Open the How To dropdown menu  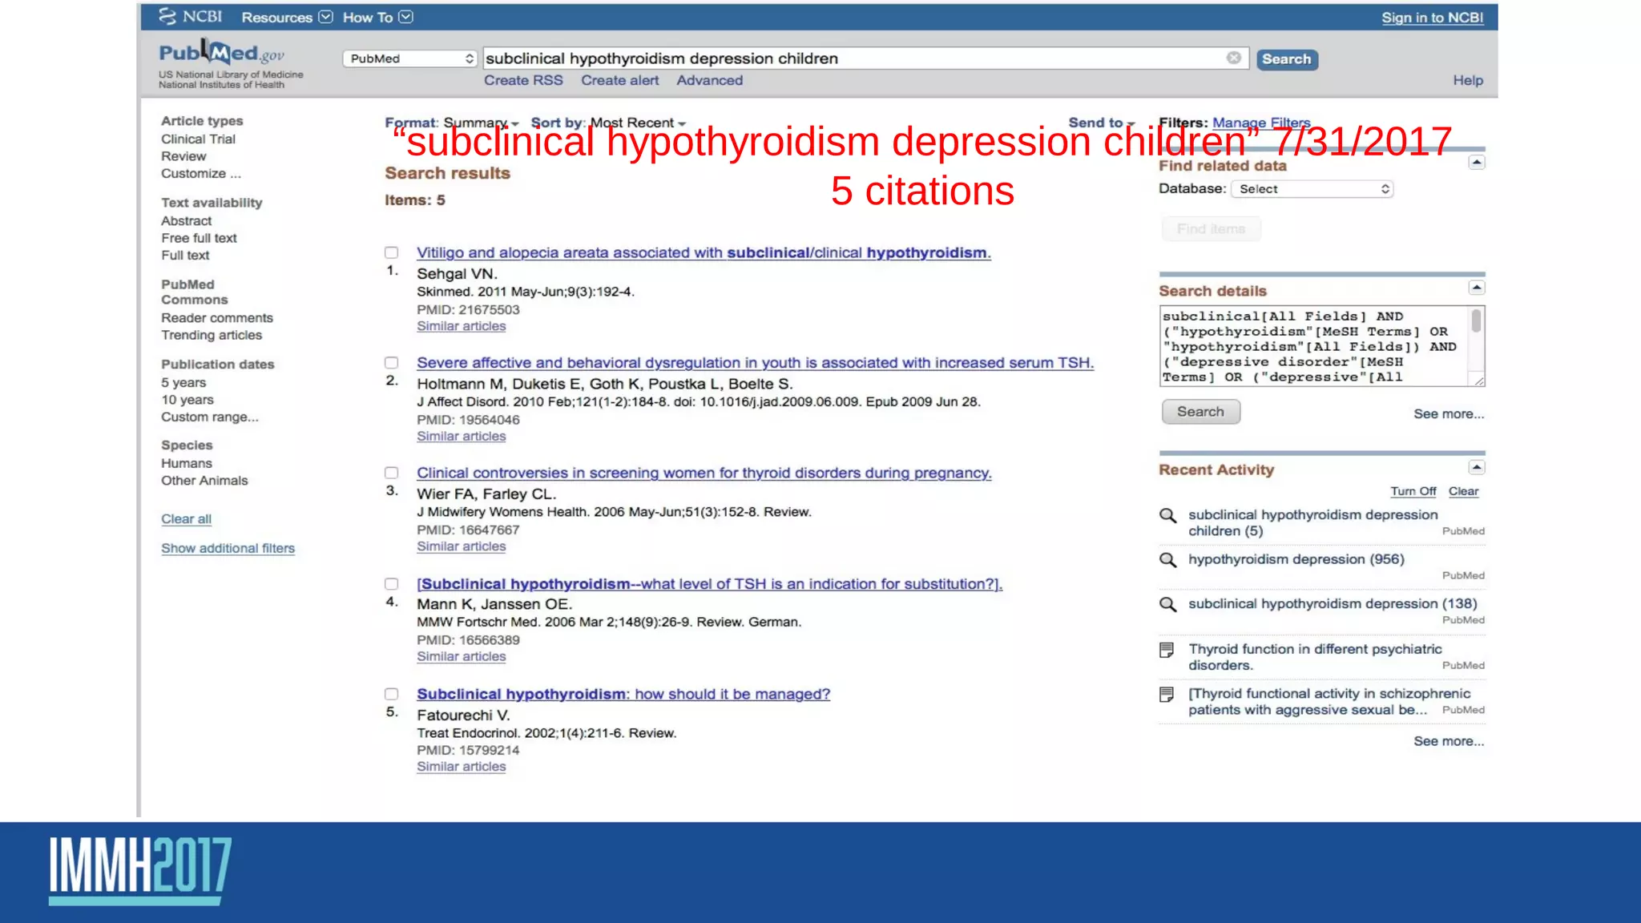coord(377,17)
